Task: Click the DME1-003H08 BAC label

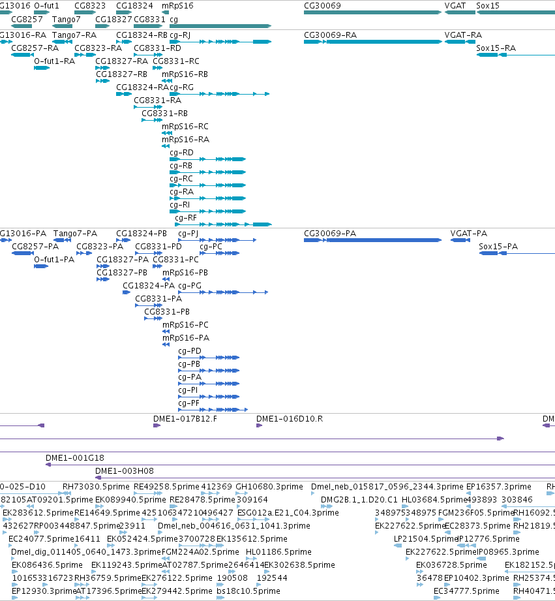Action: (x=125, y=471)
